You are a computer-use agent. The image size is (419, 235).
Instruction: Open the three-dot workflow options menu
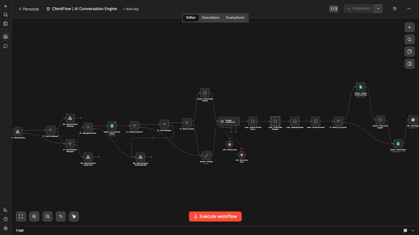409,9
